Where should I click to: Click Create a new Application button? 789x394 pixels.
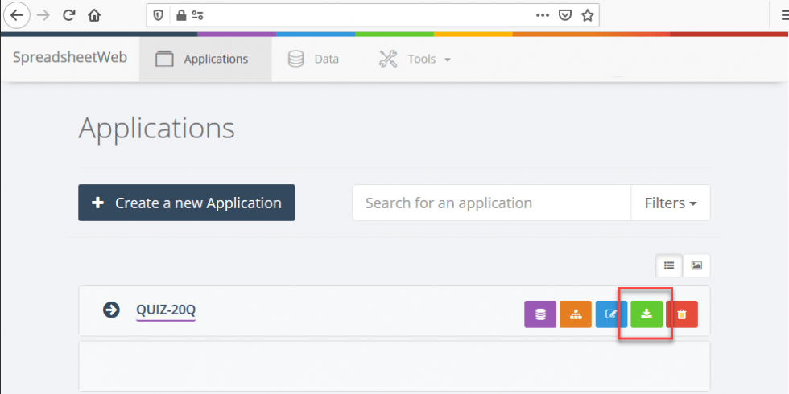[186, 203]
